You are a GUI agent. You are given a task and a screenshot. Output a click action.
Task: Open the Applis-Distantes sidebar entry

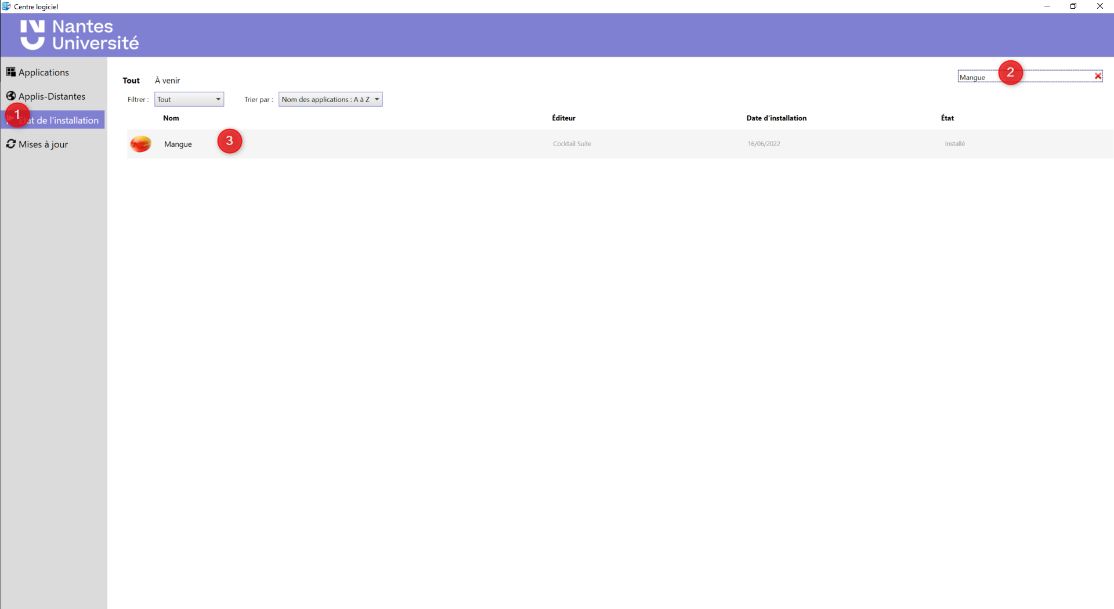[51, 96]
